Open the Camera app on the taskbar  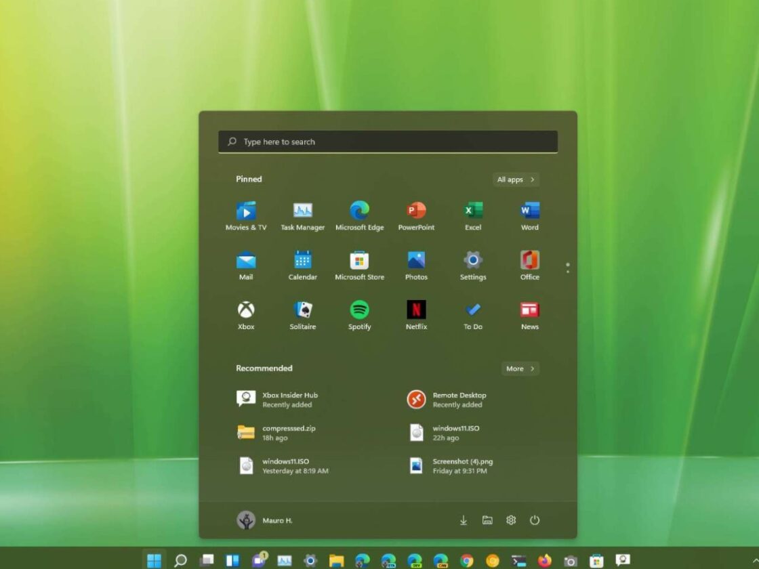pyautogui.click(x=571, y=560)
